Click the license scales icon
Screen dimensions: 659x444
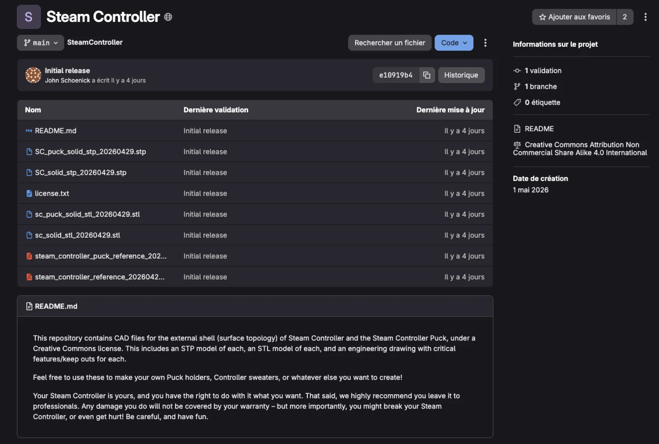(x=517, y=145)
